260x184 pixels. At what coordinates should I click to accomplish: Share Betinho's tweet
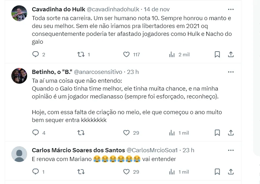tap(231, 133)
